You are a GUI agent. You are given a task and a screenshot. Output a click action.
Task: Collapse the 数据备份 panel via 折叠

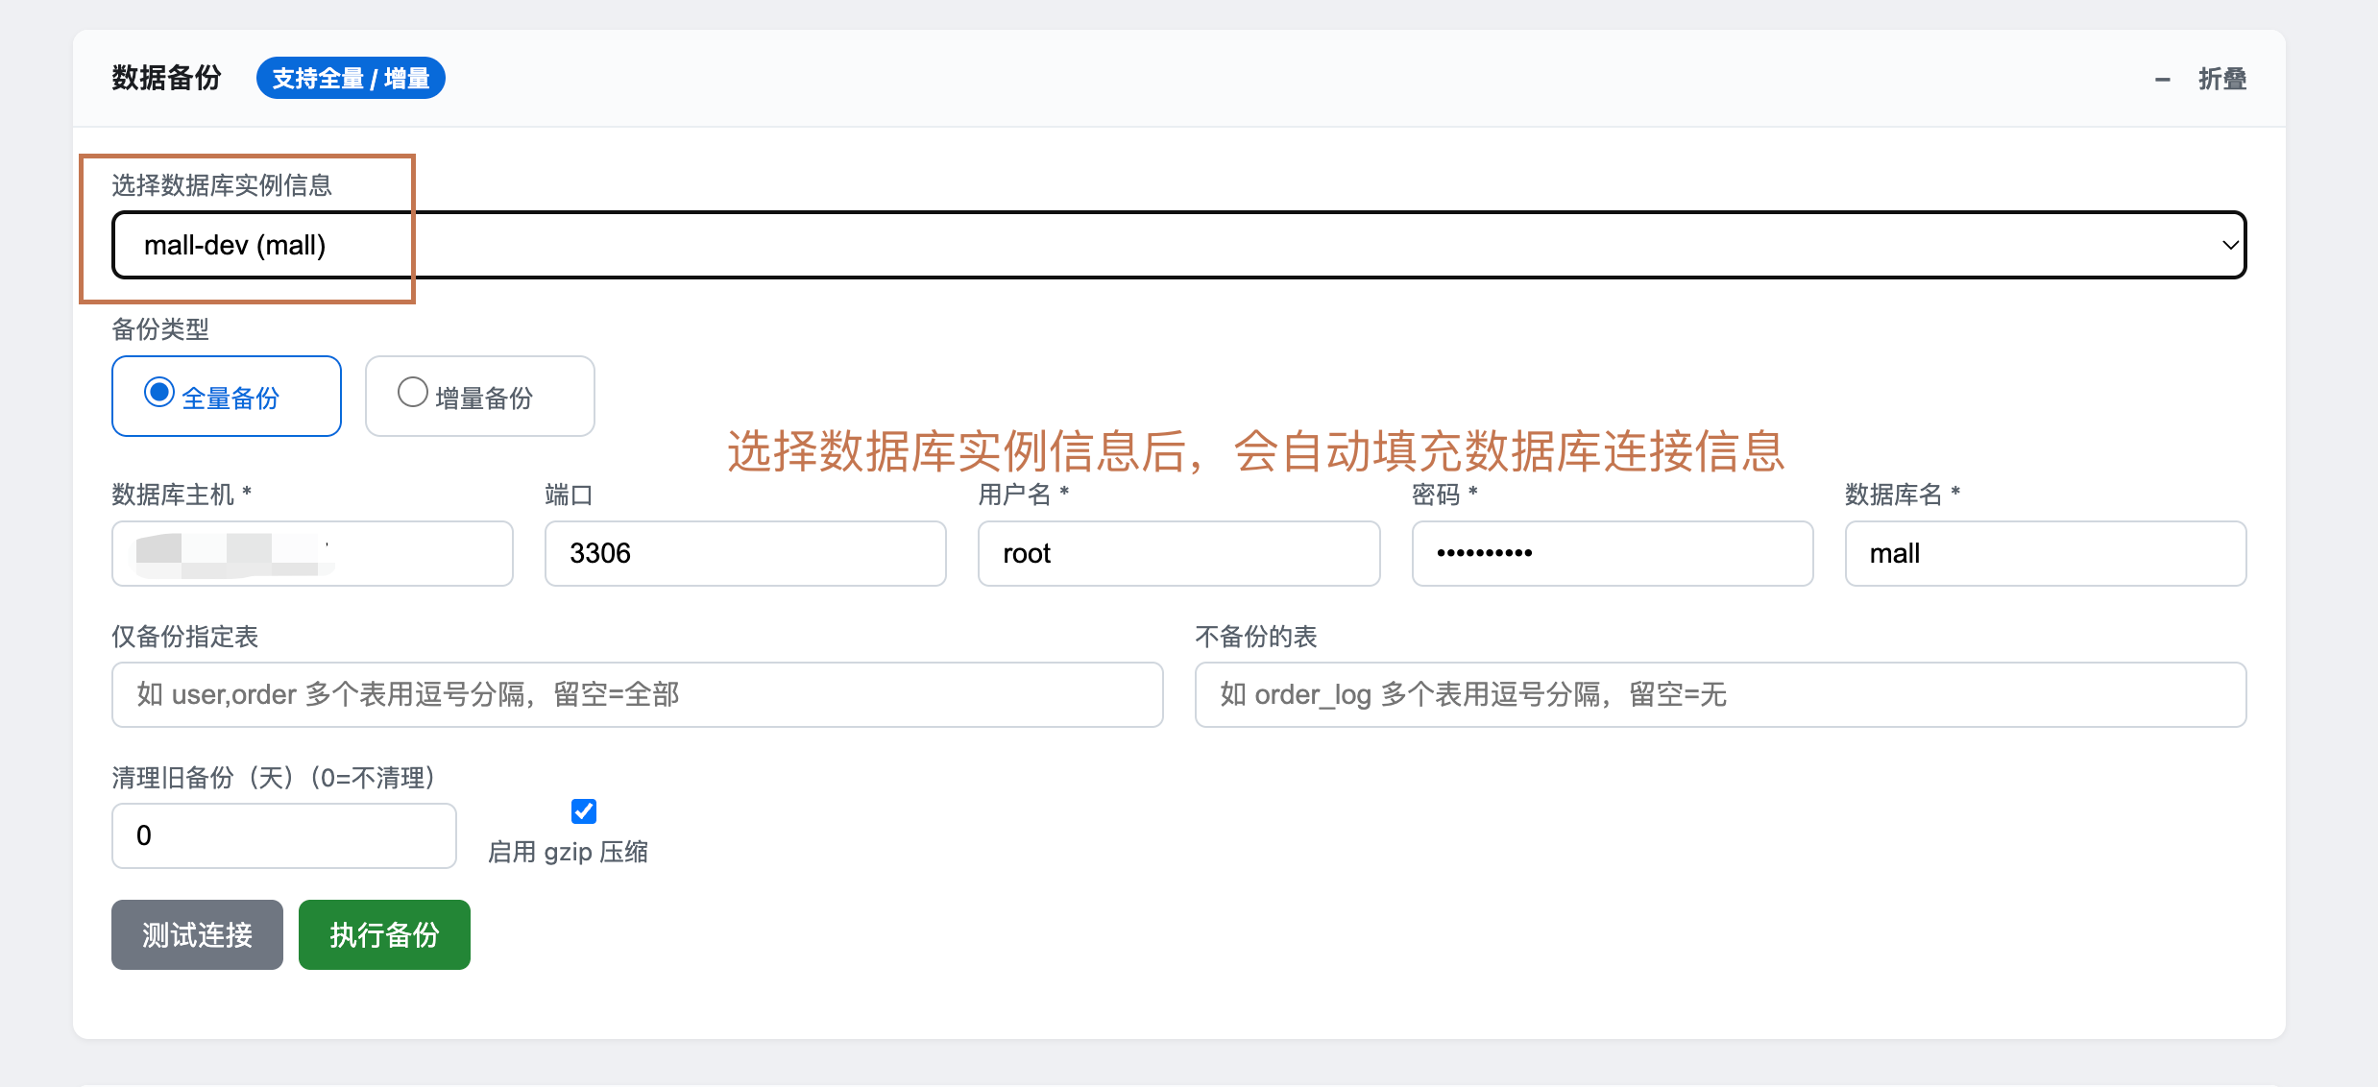coord(2221,79)
